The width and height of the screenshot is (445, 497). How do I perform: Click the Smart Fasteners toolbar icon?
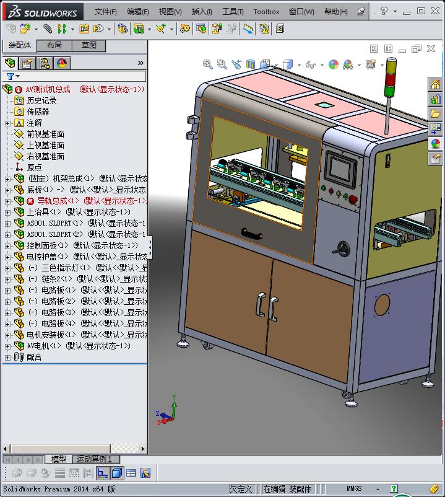click(84, 29)
